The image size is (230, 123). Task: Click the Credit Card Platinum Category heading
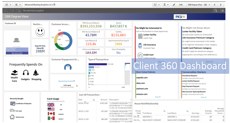pos(197,48)
